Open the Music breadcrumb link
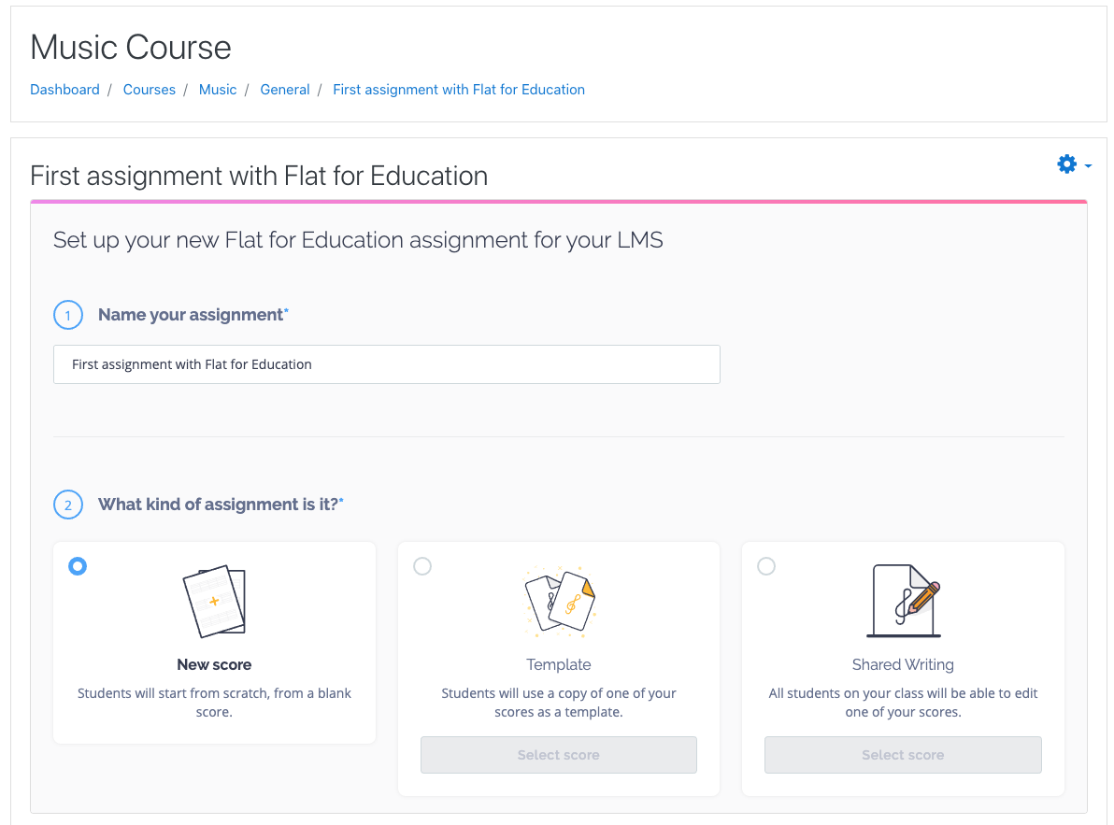1114x825 pixels. tap(218, 89)
